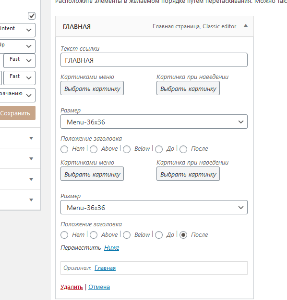This screenshot has height=300, width=287.
Task: Open the second Fast speed dropdown
Action: (x=19, y=78)
